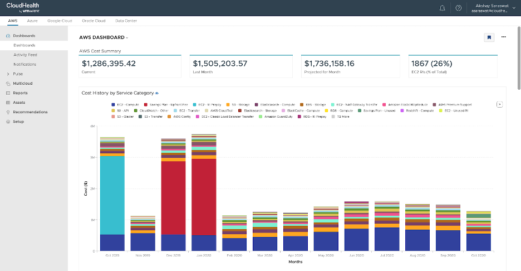Toggle EC2 - Unused RI legend entry
Viewport: 521px width, 271px height.
(454, 111)
